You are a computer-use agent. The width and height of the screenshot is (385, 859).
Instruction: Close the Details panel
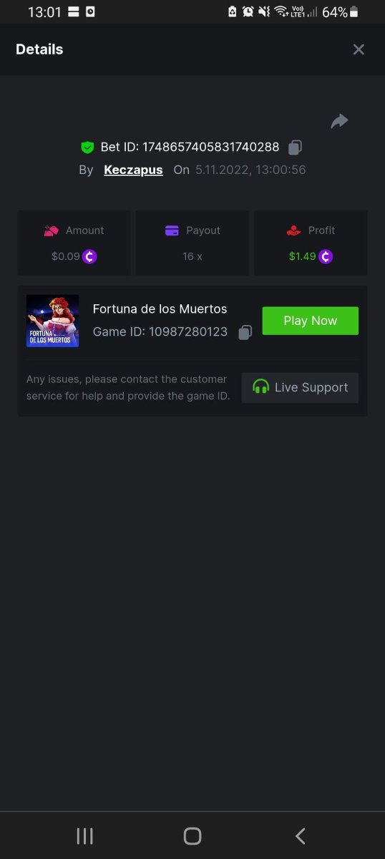point(359,49)
